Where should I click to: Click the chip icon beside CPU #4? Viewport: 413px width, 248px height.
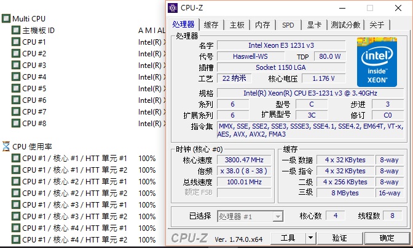tap(16, 77)
